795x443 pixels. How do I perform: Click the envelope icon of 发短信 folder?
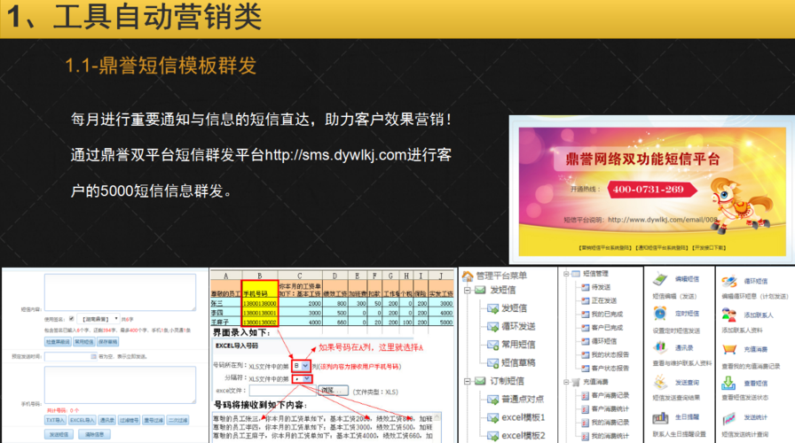[x=480, y=290]
